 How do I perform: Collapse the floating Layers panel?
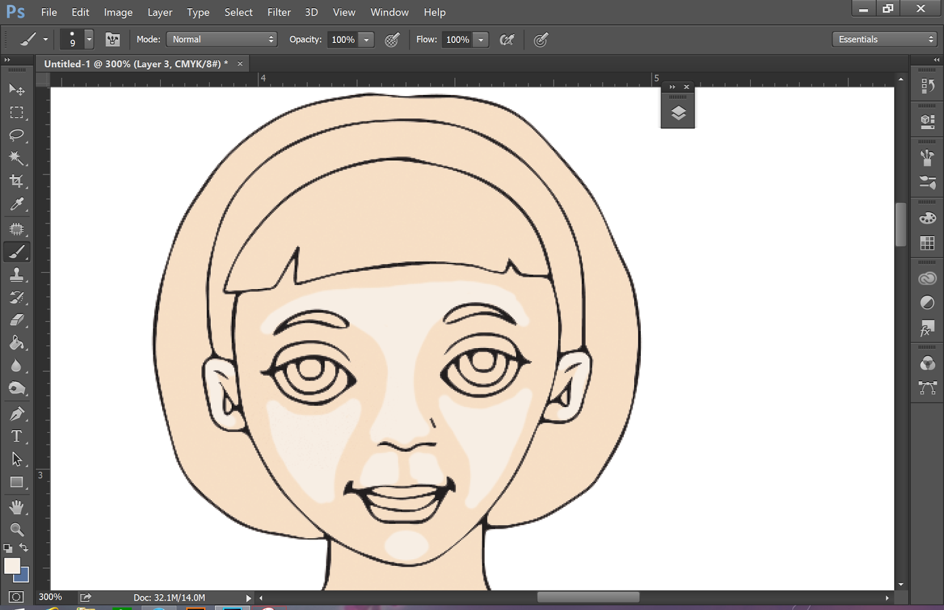(672, 86)
